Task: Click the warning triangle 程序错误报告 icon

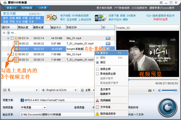Action: pyautogui.click(x=97, y=114)
